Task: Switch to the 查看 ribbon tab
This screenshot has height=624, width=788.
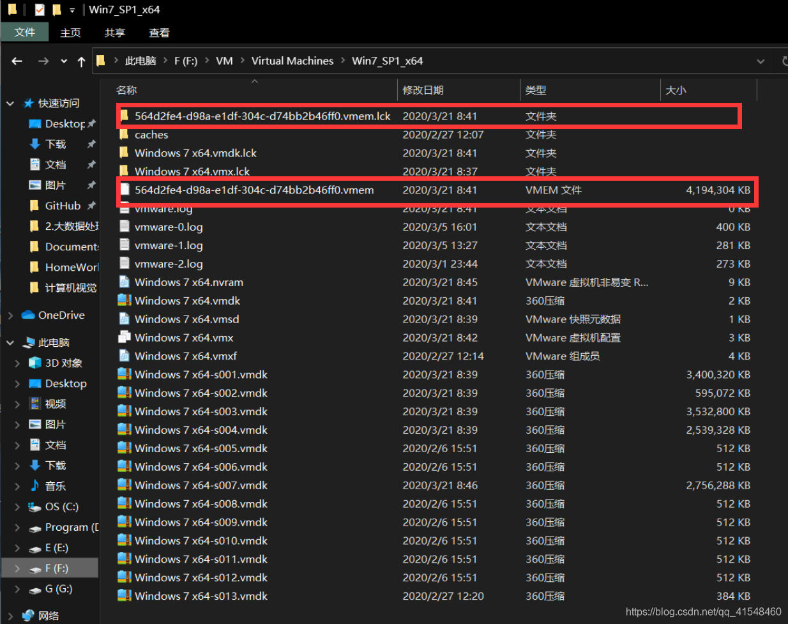Action: point(159,33)
